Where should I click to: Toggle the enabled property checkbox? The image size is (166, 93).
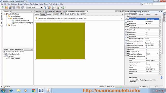point(146,50)
